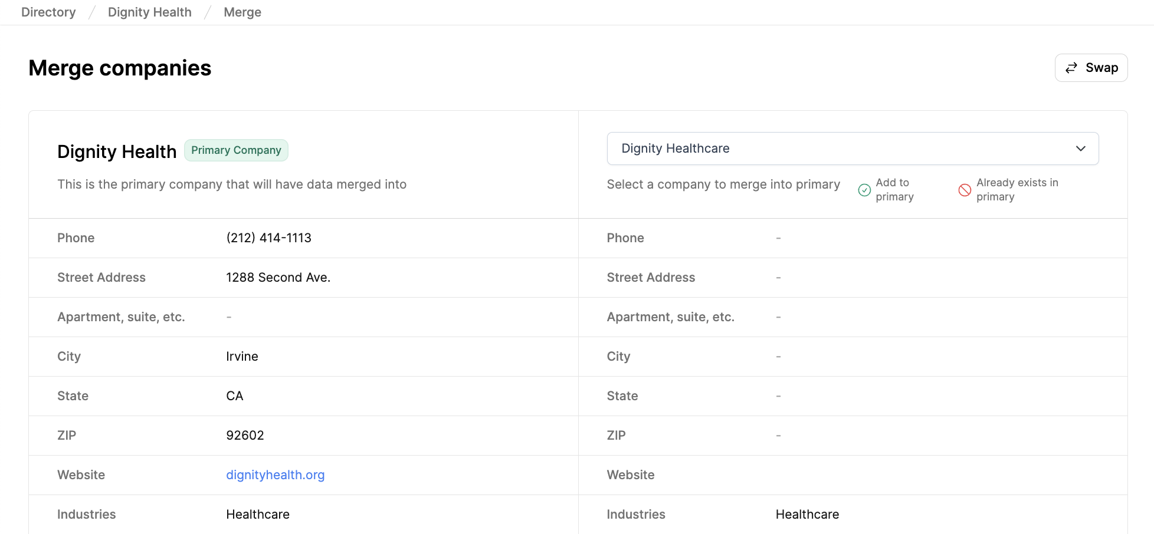Select ZIP value 92602

pyautogui.click(x=245, y=435)
